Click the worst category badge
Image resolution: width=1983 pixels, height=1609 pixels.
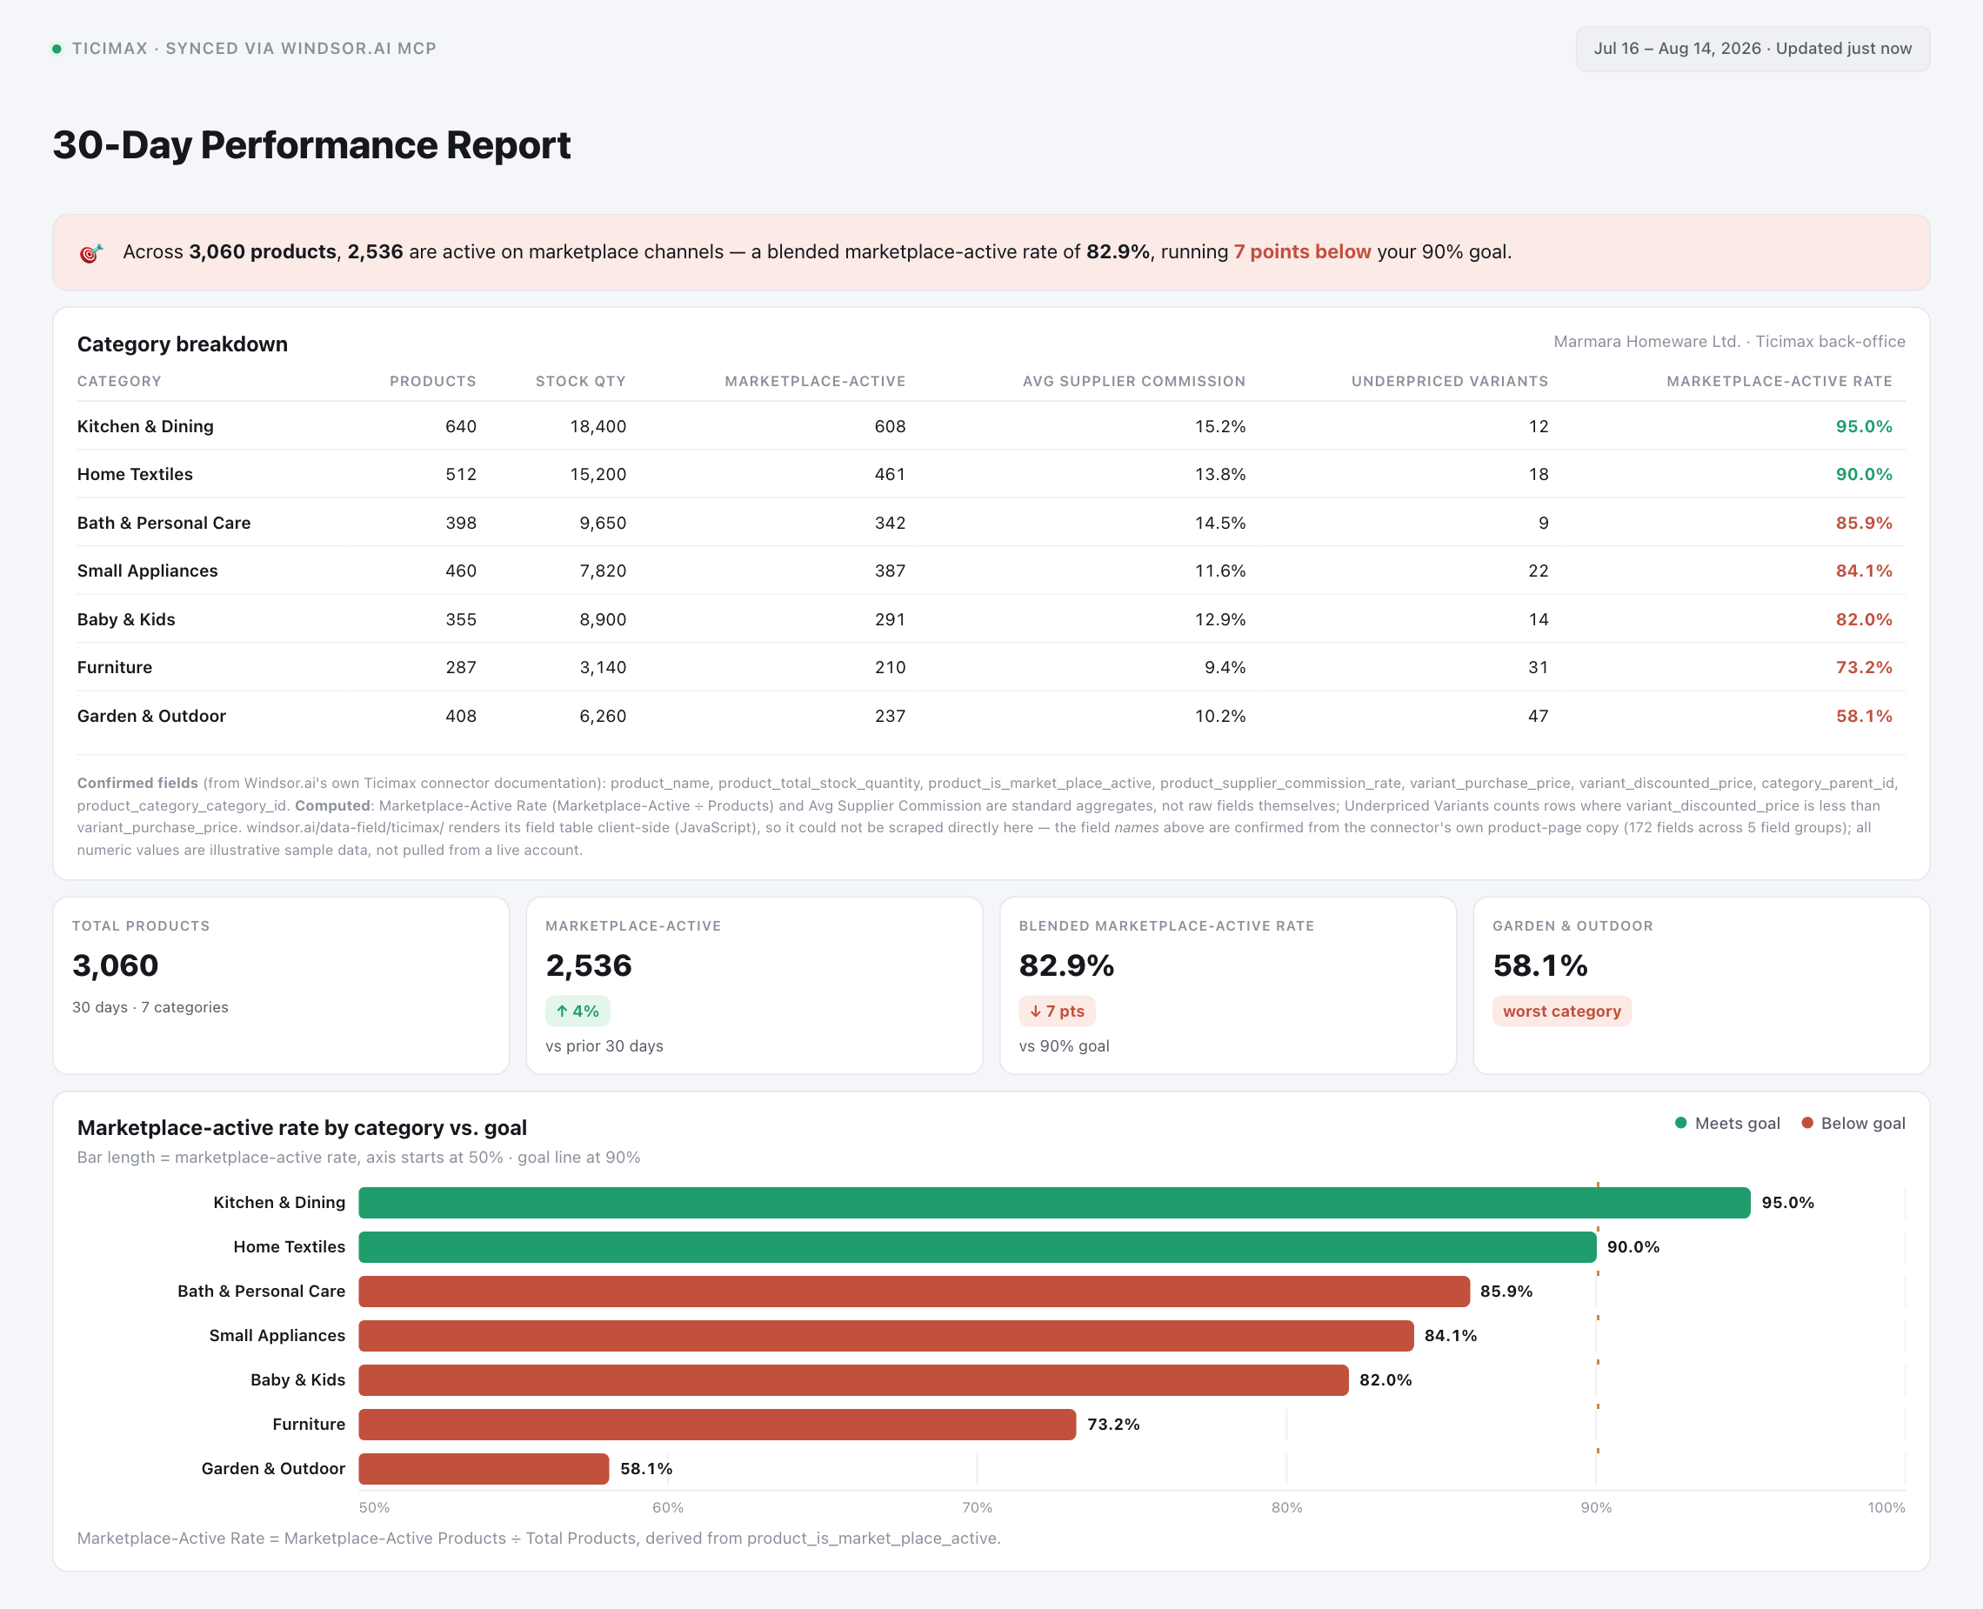tap(1561, 1011)
